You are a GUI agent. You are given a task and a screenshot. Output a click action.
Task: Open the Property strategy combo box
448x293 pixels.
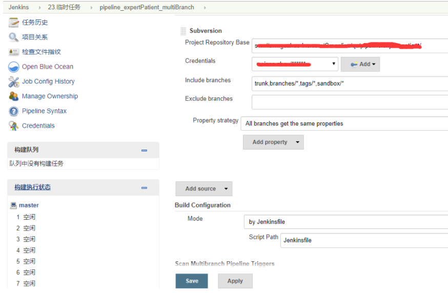click(x=344, y=123)
